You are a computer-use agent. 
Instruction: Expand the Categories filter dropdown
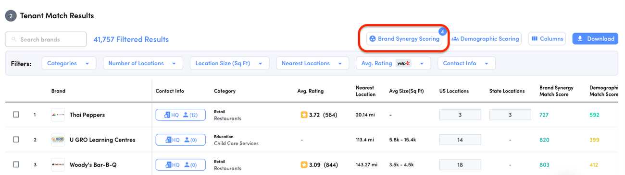[69, 63]
